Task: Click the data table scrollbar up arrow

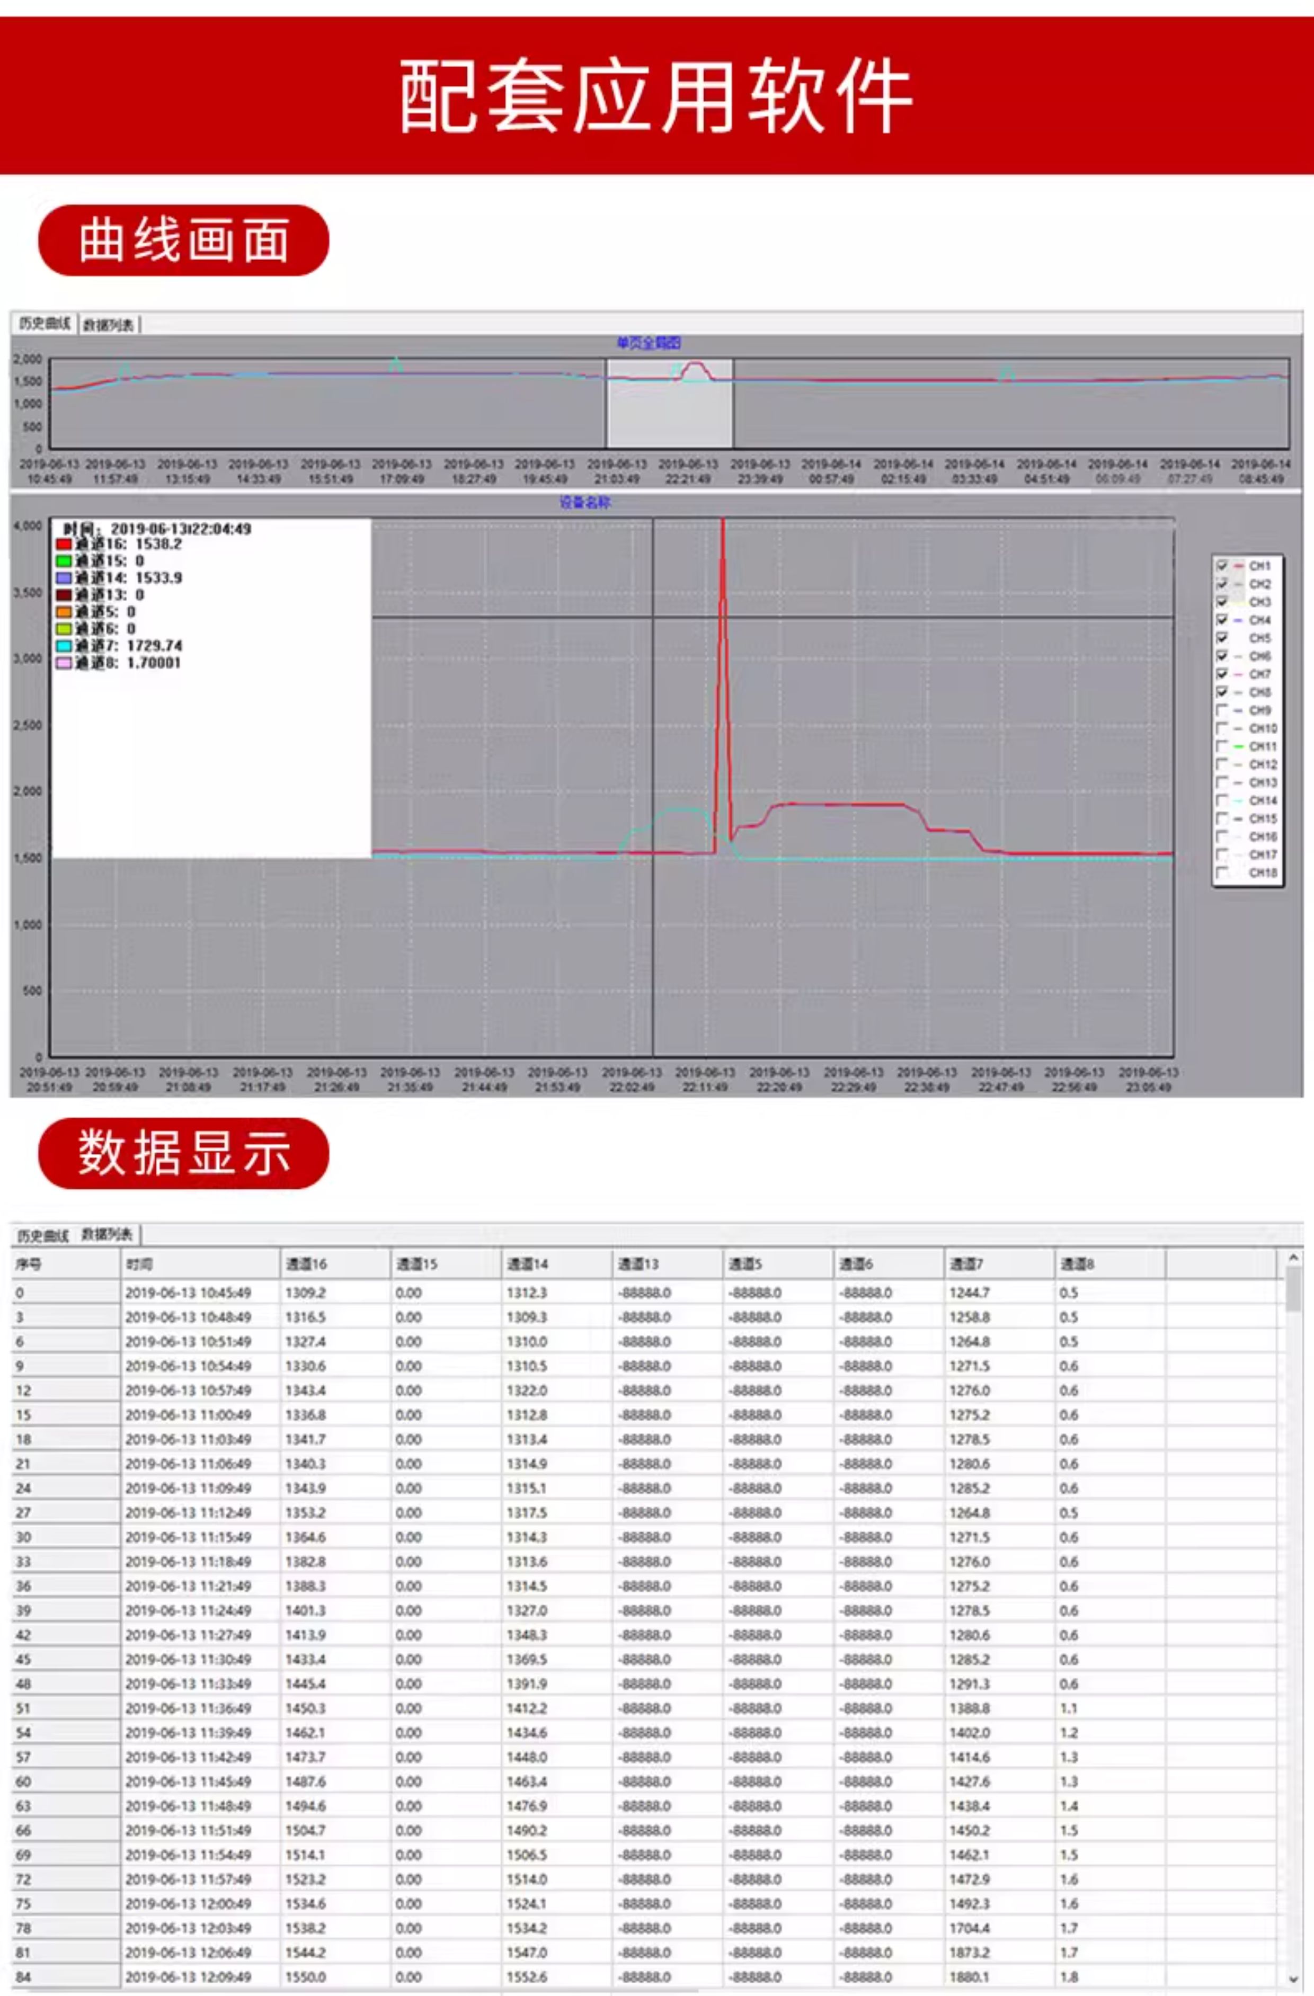Action: [x=1293, y=1258]
